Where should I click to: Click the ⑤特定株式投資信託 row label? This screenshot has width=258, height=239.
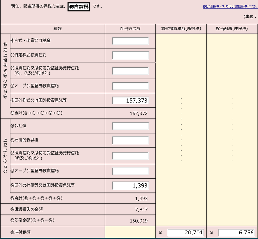28,55
